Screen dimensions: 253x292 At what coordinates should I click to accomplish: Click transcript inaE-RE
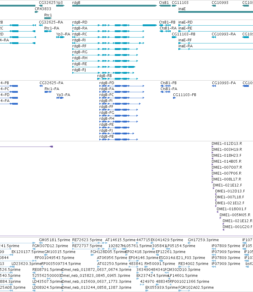point(185,28)
